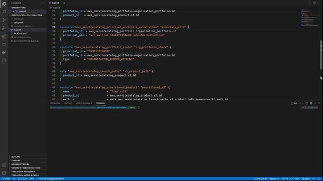
Task: Click the principal_arn value on line 31
Action: click(127, 35)
